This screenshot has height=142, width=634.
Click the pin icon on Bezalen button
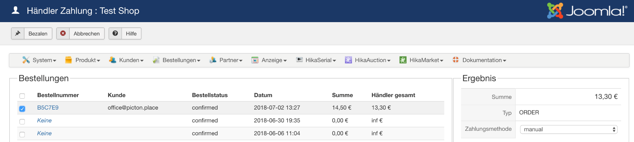[x=18, y=33]
